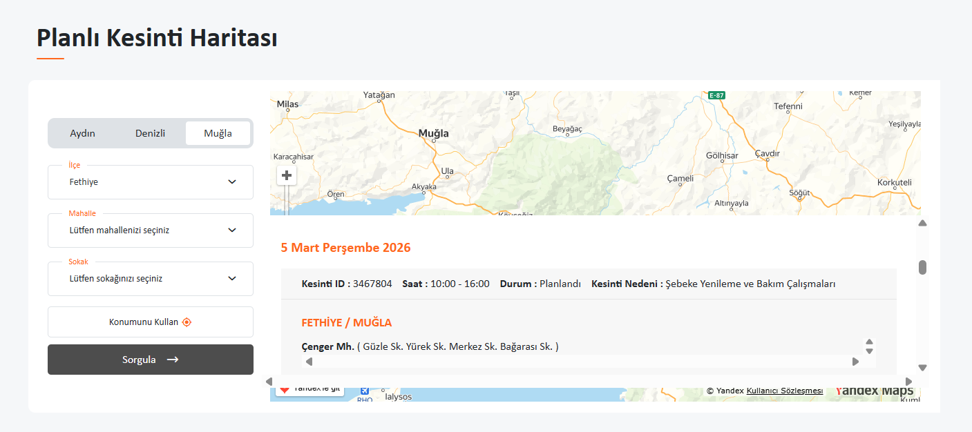Click the location target icon beside Konumunu Kullan
Screen dimensions: 972x432
click(x=187, y=322)
